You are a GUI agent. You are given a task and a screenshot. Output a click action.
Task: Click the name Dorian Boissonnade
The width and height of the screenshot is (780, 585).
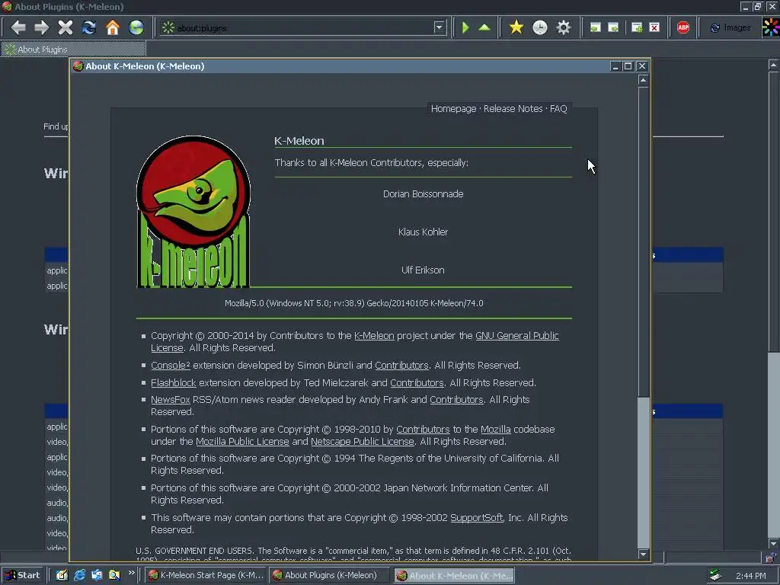[x=423, y=194]
